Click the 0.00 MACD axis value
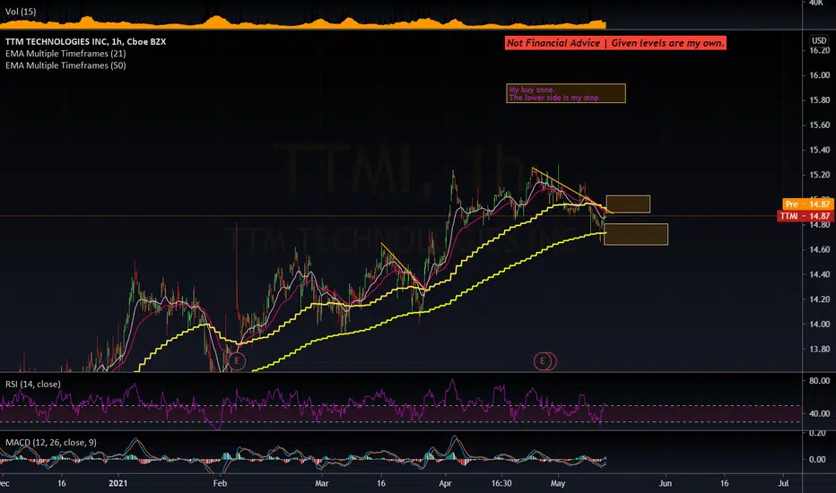The height and width of the screenshot is (493, 836). pos(817,459)
